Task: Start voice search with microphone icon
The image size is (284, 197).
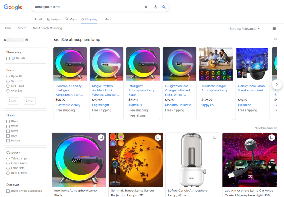Action: point(156,7)
